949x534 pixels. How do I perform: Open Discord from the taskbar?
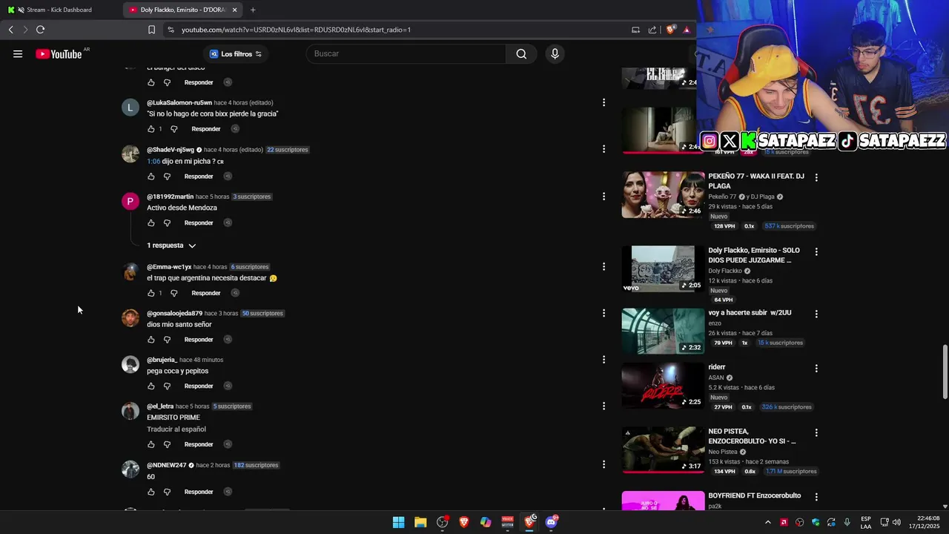point(551,522)
